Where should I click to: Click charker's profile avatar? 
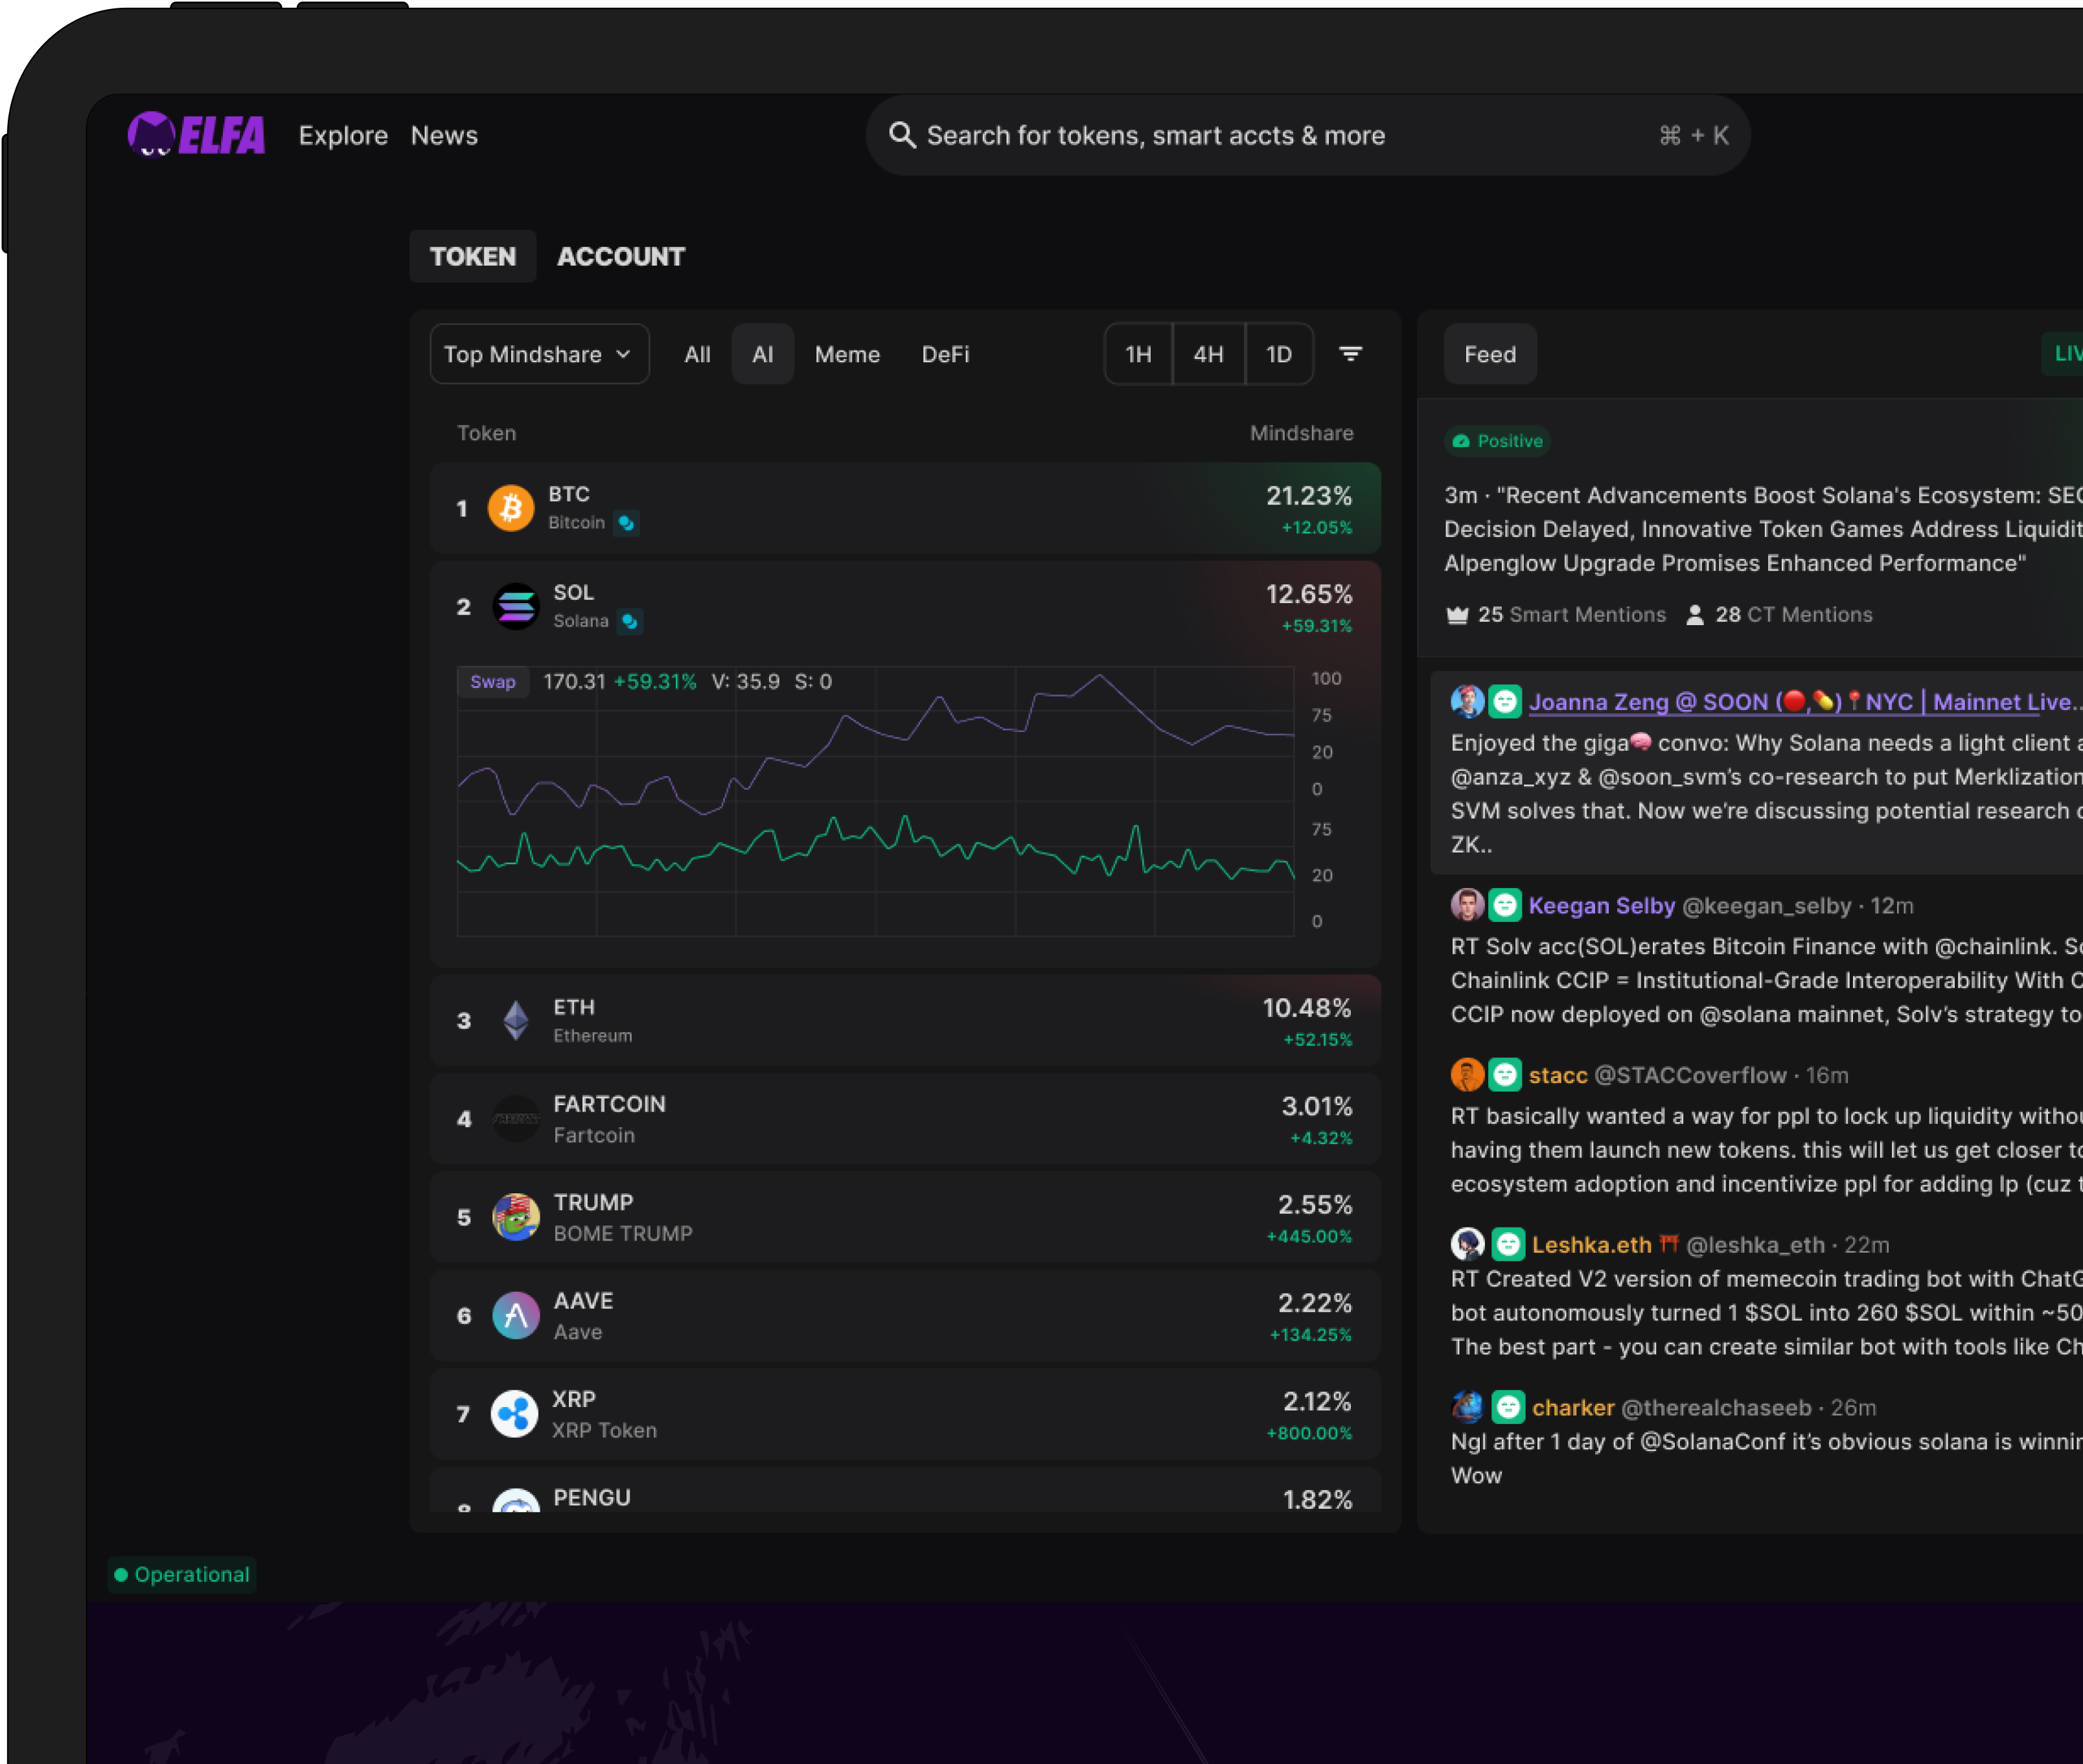[1467, 1407]
